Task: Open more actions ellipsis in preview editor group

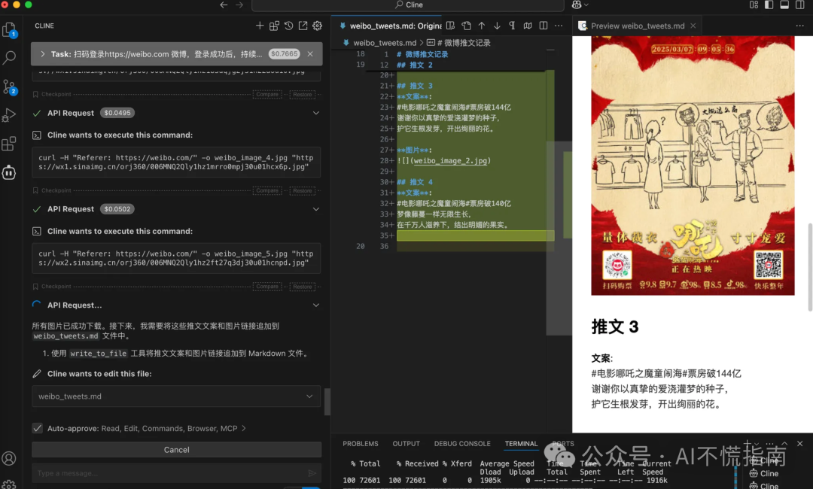Action: tap(799, 26)
